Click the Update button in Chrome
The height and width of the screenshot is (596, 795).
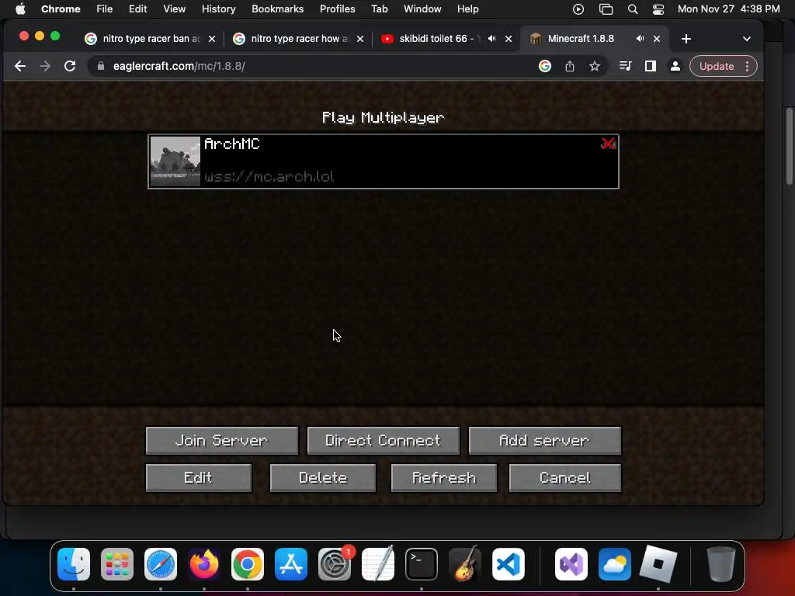point(717,66)
